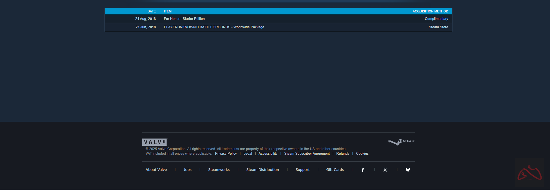
Task: Click Support in the footer
Action: [x=303, y=170]
